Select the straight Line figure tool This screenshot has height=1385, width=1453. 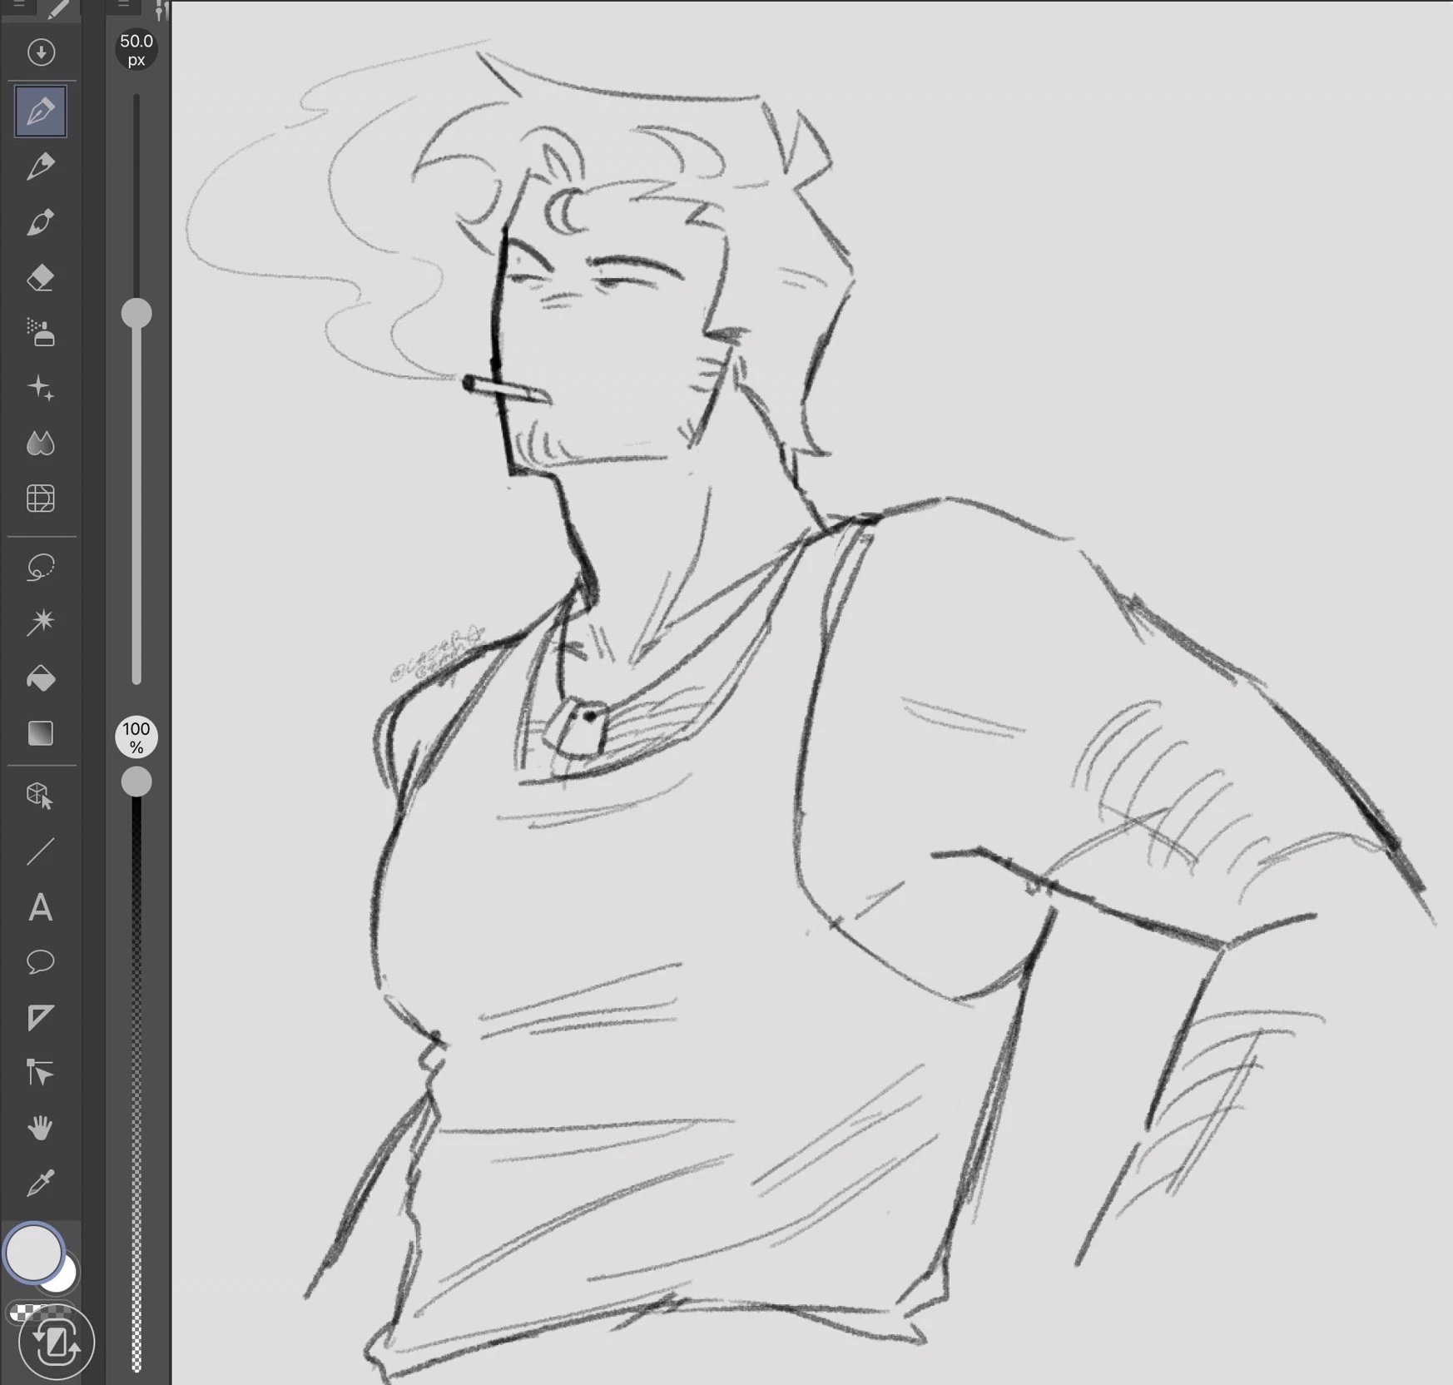coord(41,851)
